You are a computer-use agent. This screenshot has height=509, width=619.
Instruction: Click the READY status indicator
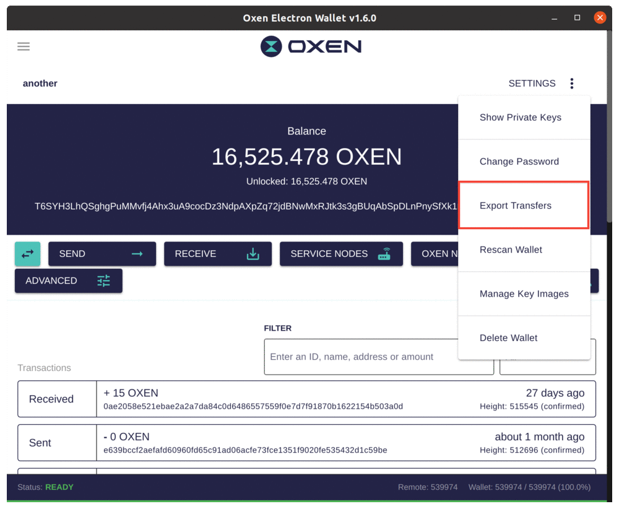pyautogui.click(x=59, y=487)
